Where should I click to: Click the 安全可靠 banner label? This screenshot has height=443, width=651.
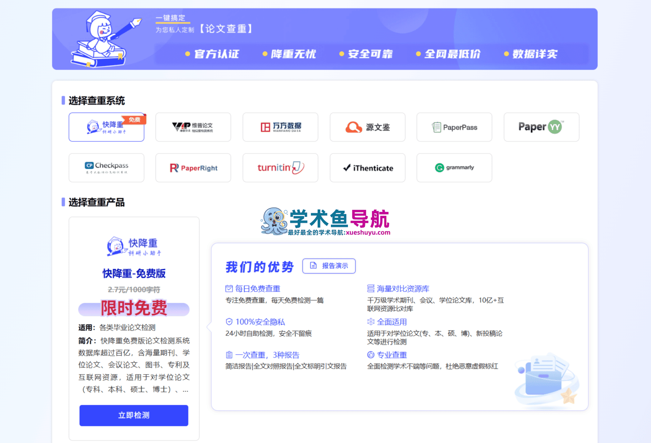[x=370, y=54]
